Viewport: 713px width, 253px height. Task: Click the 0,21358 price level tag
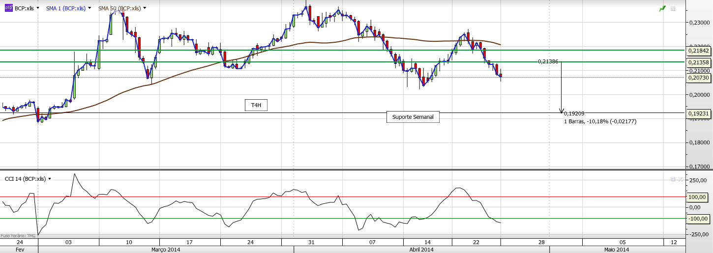699,62
